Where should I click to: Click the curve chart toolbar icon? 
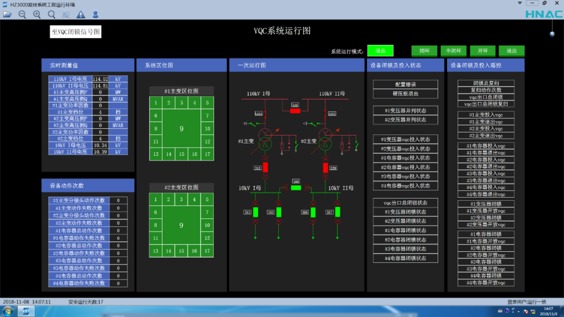(x=66, y=15)
